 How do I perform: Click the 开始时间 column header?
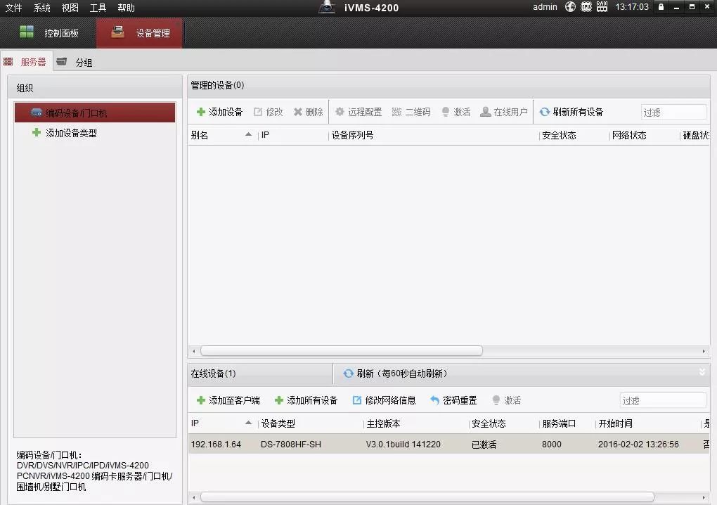pyautogui.click(x=648, y=423)
